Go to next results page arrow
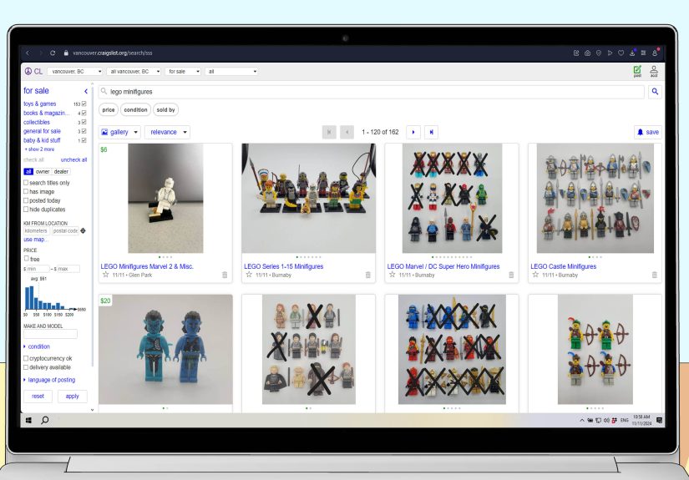Image resolution: width=689 pixels, height=480 pixels. coord(413,132)
